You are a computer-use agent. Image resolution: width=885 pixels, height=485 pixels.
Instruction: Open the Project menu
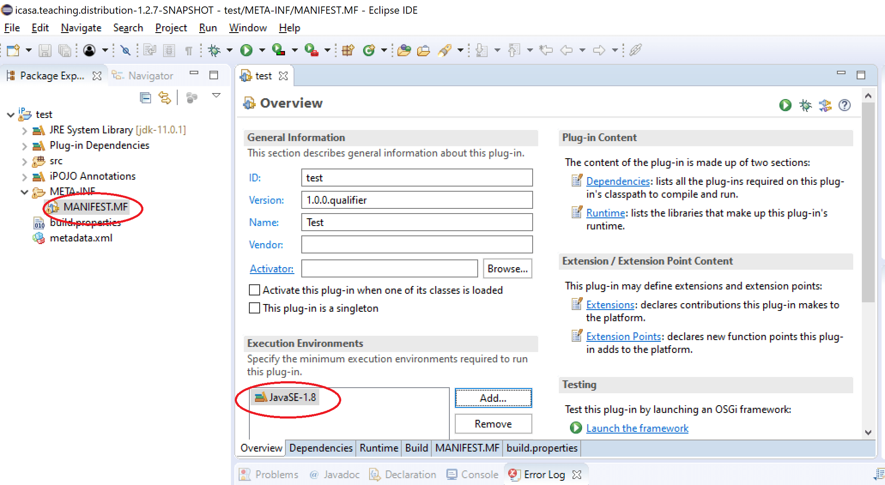[171, 27]
